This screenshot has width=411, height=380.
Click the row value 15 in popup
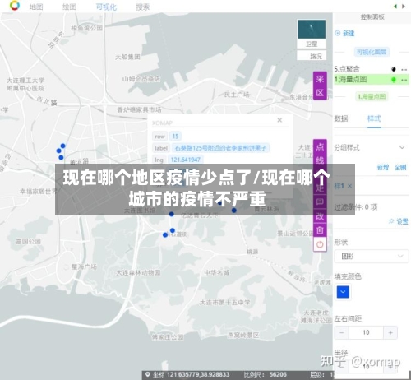[175, 136]
